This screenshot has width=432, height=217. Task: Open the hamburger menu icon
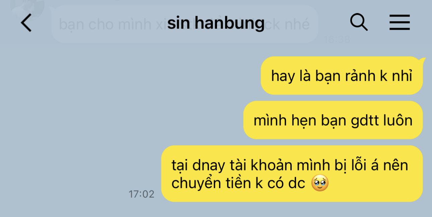tap(400, 23)
